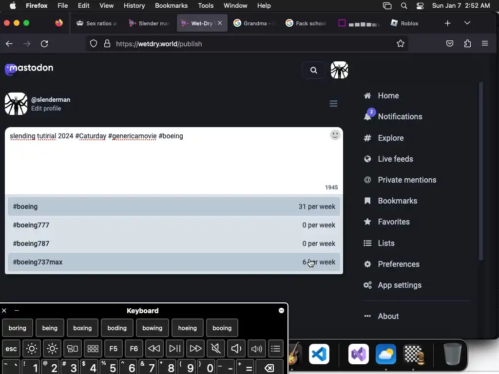Click the Bookmarks ribbon icon
Screen dimensions: 499x374
[367, 201]
